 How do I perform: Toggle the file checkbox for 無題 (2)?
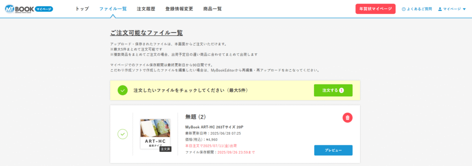[x=123, y=134]
